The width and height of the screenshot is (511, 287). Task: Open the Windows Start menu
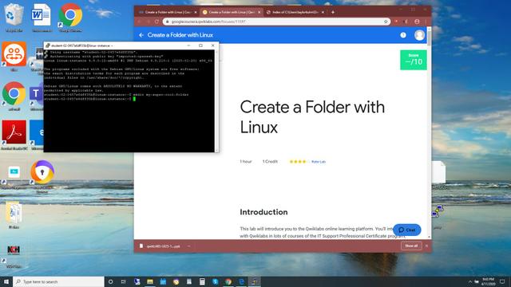click(6, 281)
